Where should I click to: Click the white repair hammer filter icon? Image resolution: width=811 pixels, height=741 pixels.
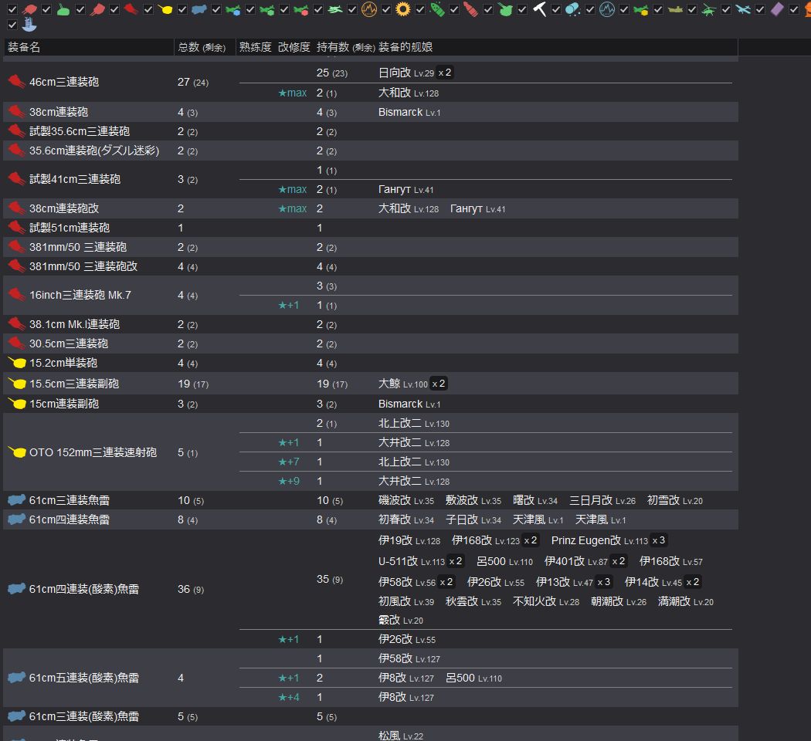click(539, 9)
